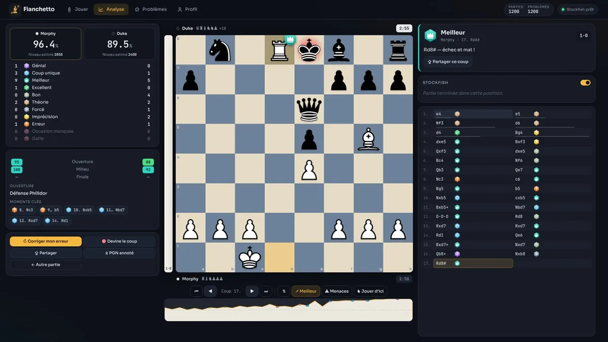The width and height of the screenshot is (608, 342).
Task: Download PGN annoté
Action: point(119,253)
